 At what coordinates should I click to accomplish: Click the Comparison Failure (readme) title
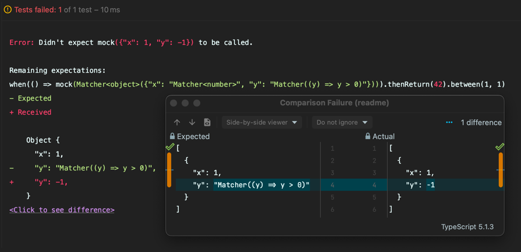click(x=334, y=103)
